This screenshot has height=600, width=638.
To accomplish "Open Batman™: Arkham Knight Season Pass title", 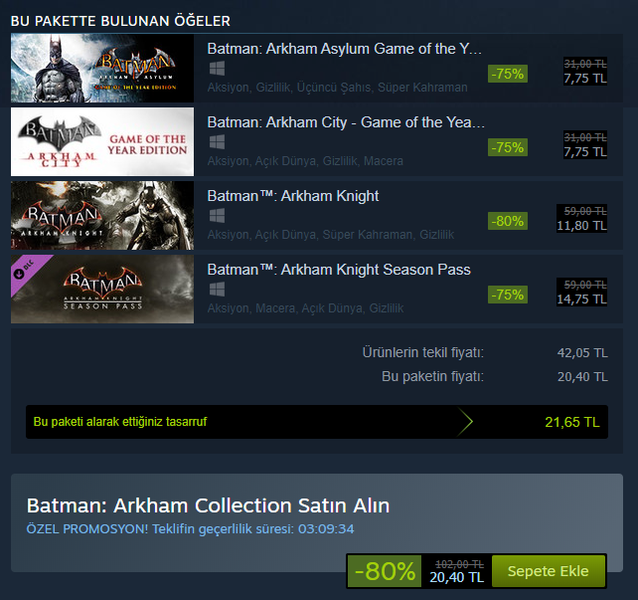I will 338,269.
